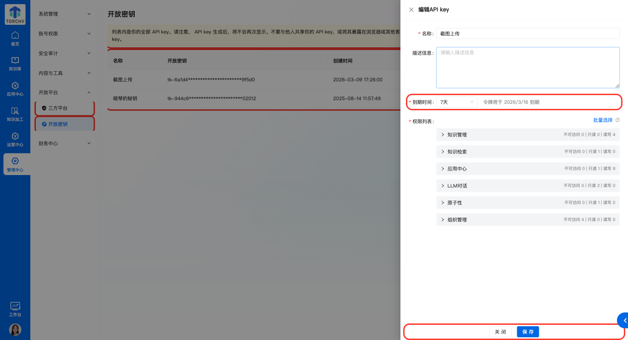The width and height of the screenshot is (628, 340).
Task: Open 应用中心 from the left sidebar
Action: pos(15,89)
